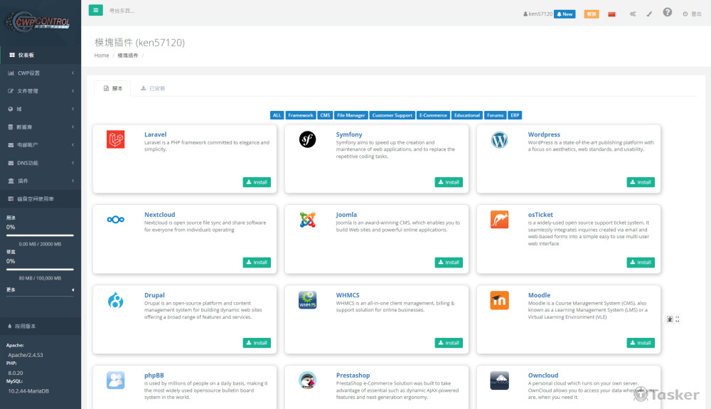Select the E-Commerce category filter
711x409 pixels.
(433, 115)
